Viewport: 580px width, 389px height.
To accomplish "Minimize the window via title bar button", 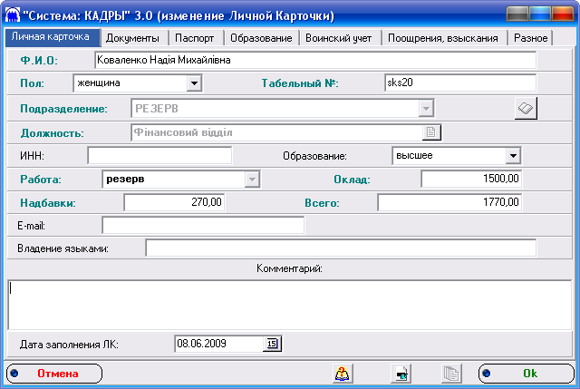I will point(517,15).
